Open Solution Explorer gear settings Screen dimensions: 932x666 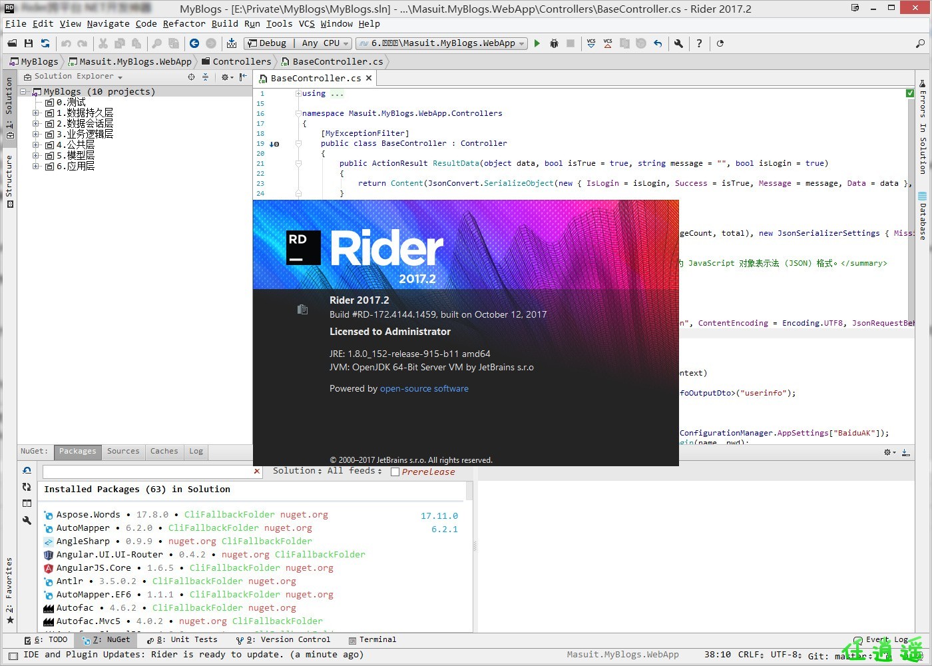[x=227, y=77]
